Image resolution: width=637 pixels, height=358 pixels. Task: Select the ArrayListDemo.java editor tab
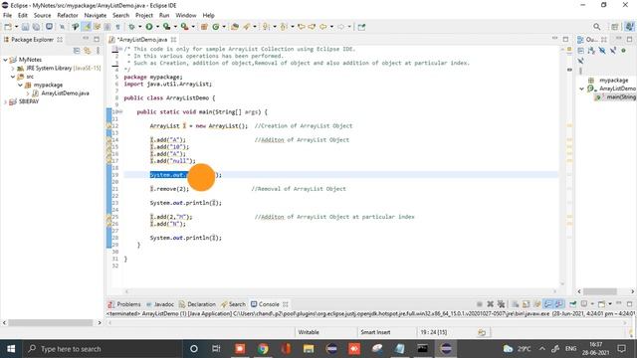pos(141,40)
